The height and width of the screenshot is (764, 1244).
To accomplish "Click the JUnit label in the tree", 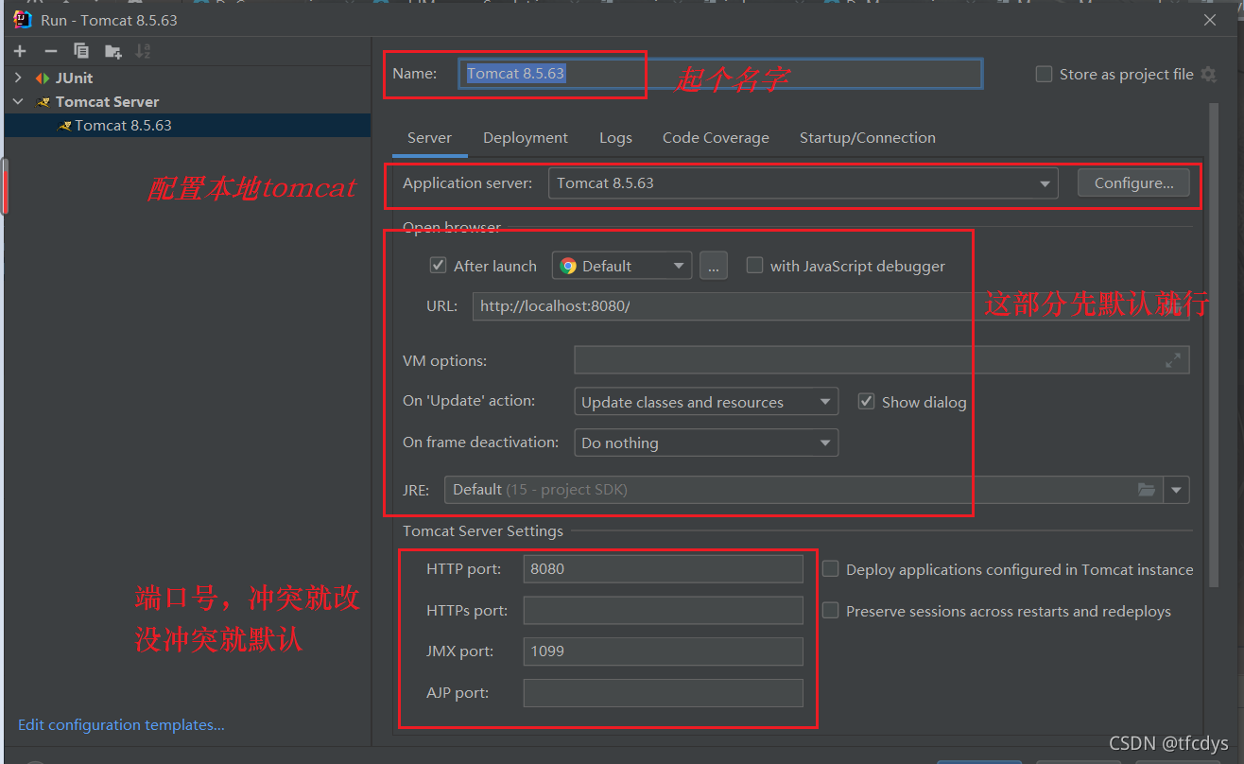I will pos(74,78).
